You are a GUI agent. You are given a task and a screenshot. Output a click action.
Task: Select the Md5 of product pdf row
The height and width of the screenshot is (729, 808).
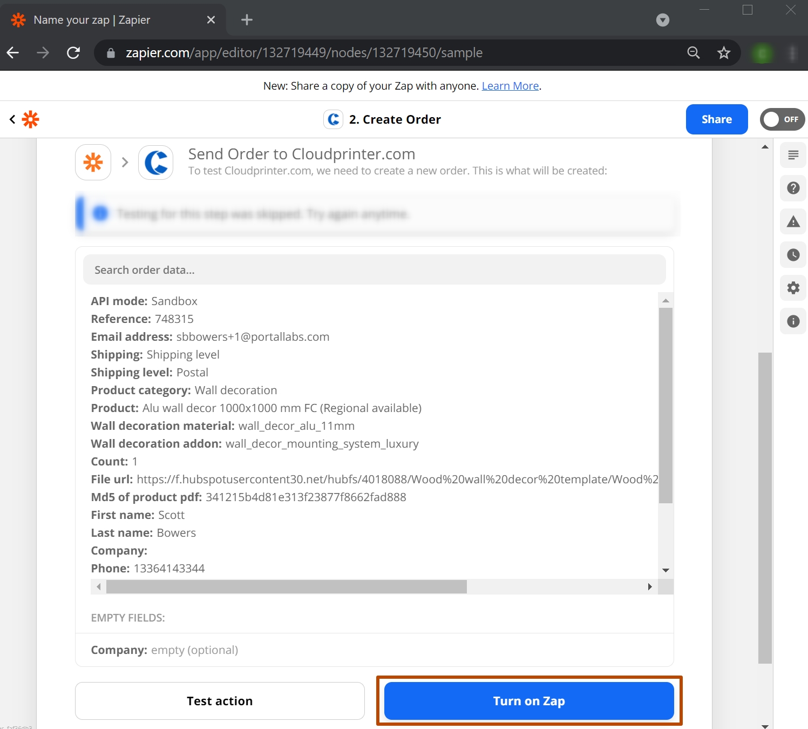248,497
